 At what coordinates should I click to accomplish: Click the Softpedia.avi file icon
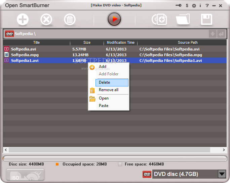[6, 49]
